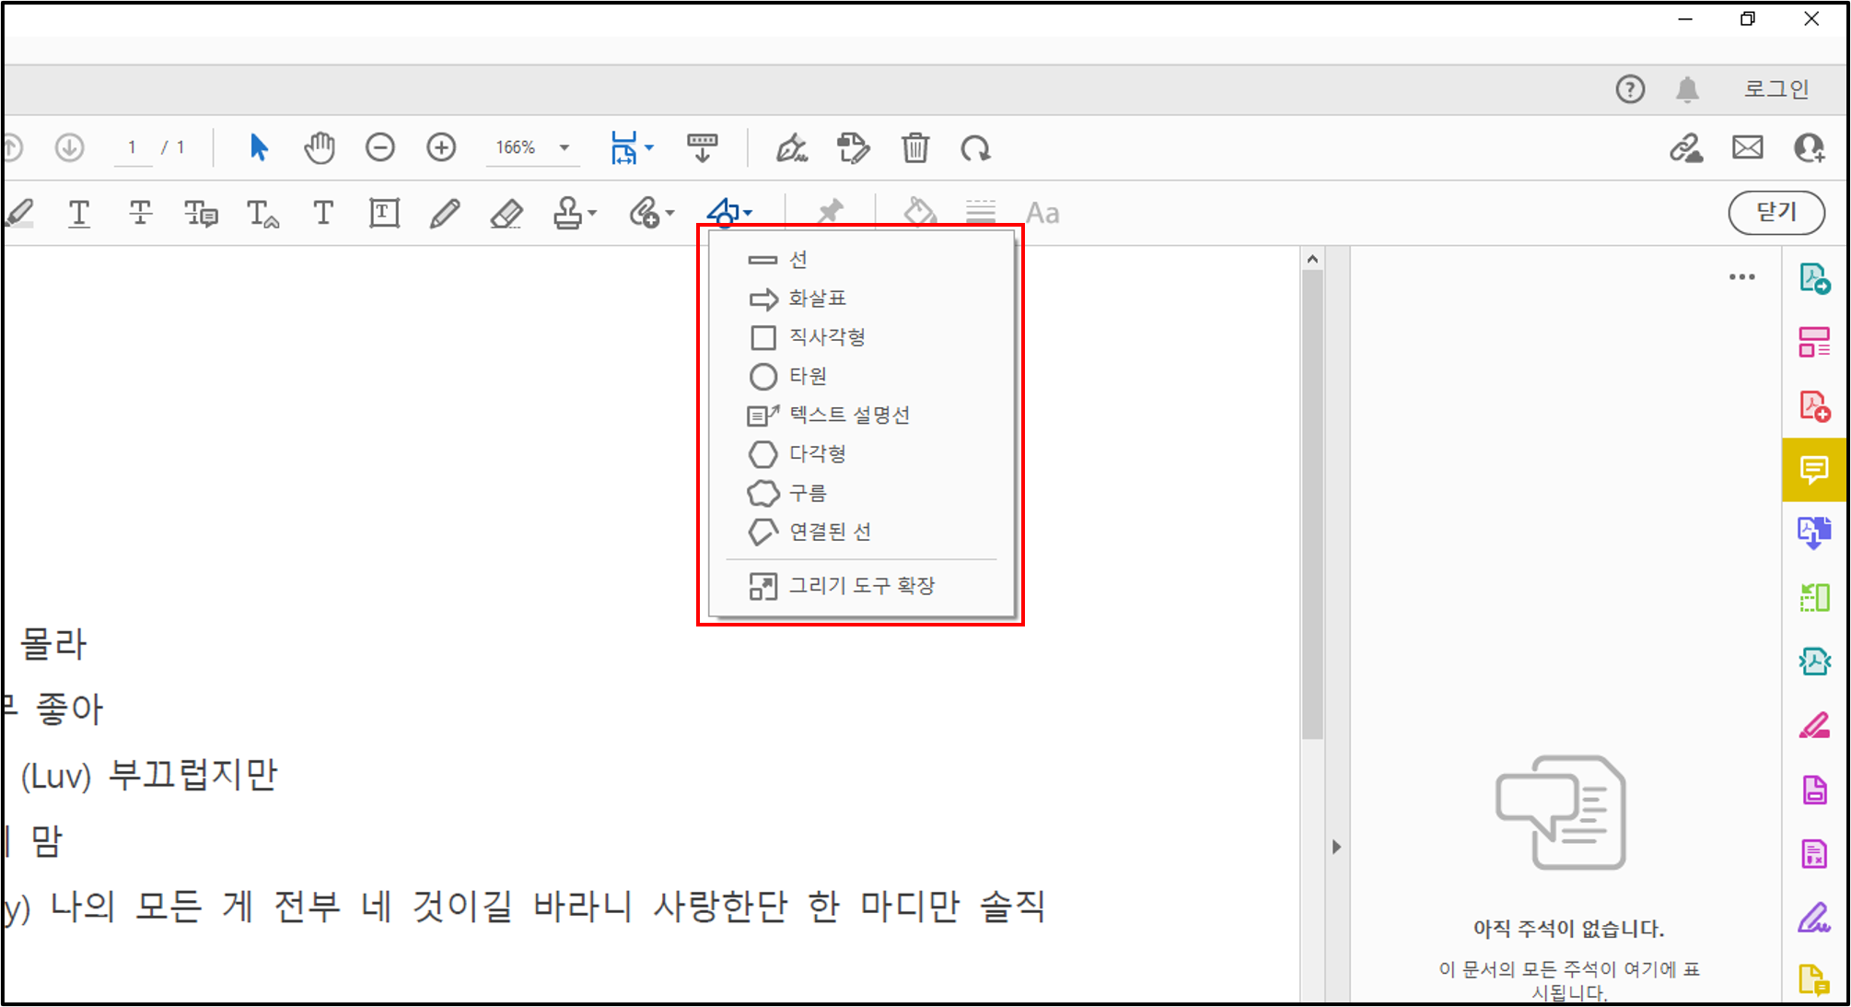Image resolution: width=1851 pixels, height=1007 pixels.
Task: Choose 화살표 from drawing menu
Action: point(816,299)
